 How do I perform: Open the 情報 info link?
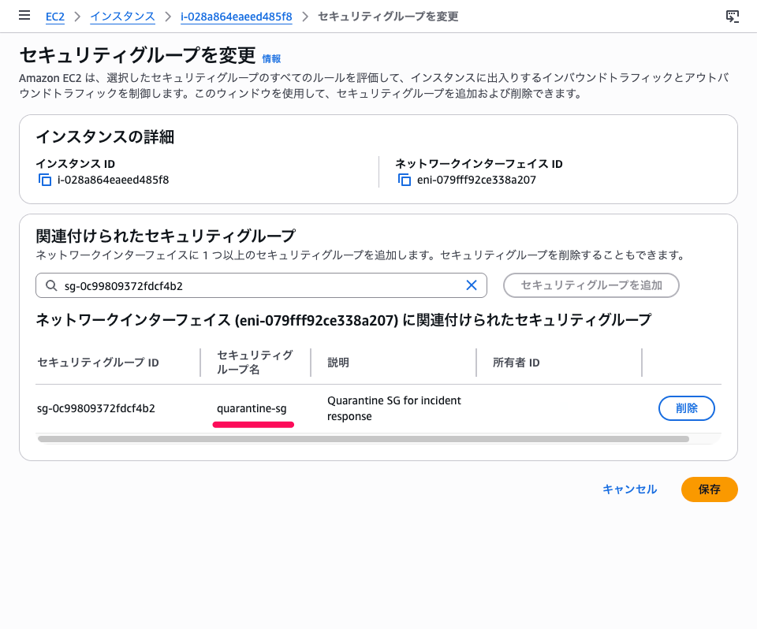pos(271,58)
